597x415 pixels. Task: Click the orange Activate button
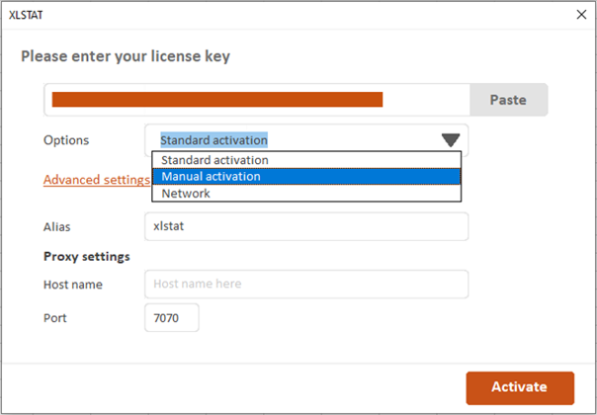click(519, 386)
